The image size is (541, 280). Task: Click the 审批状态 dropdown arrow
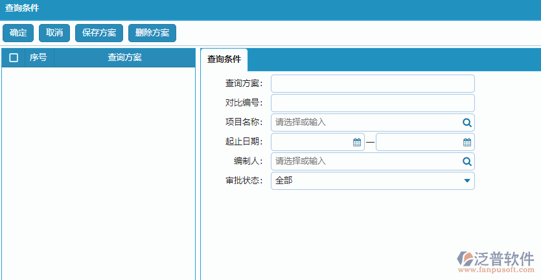click(467, 181)
